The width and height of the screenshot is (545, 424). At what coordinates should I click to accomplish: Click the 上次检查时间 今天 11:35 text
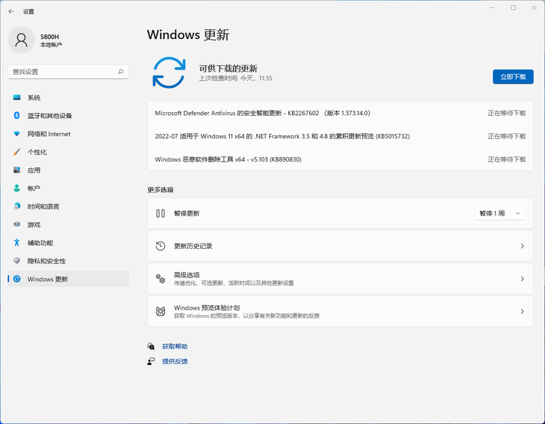[235, 79]
